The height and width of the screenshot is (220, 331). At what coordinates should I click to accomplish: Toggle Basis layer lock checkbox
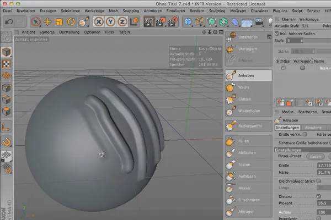(302, 68)
